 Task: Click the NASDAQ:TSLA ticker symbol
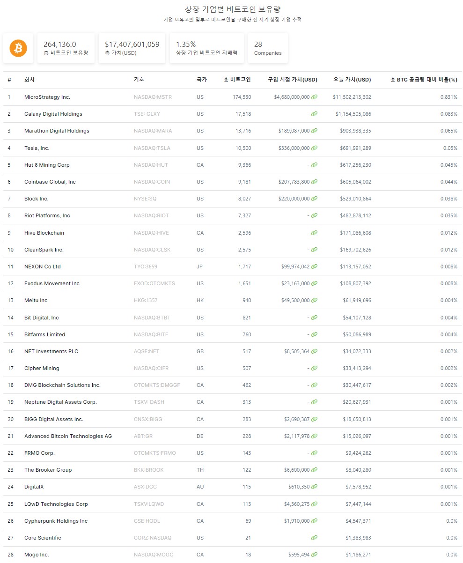click(x=152, y=148)
